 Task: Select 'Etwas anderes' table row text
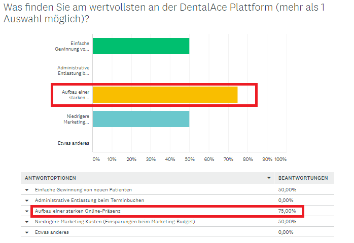(x=52, y=232)
